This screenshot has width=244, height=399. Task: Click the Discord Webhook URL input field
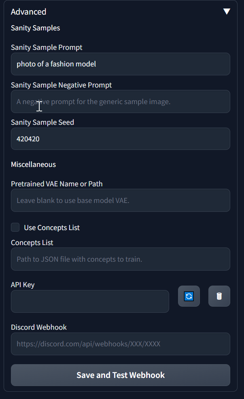121,344
